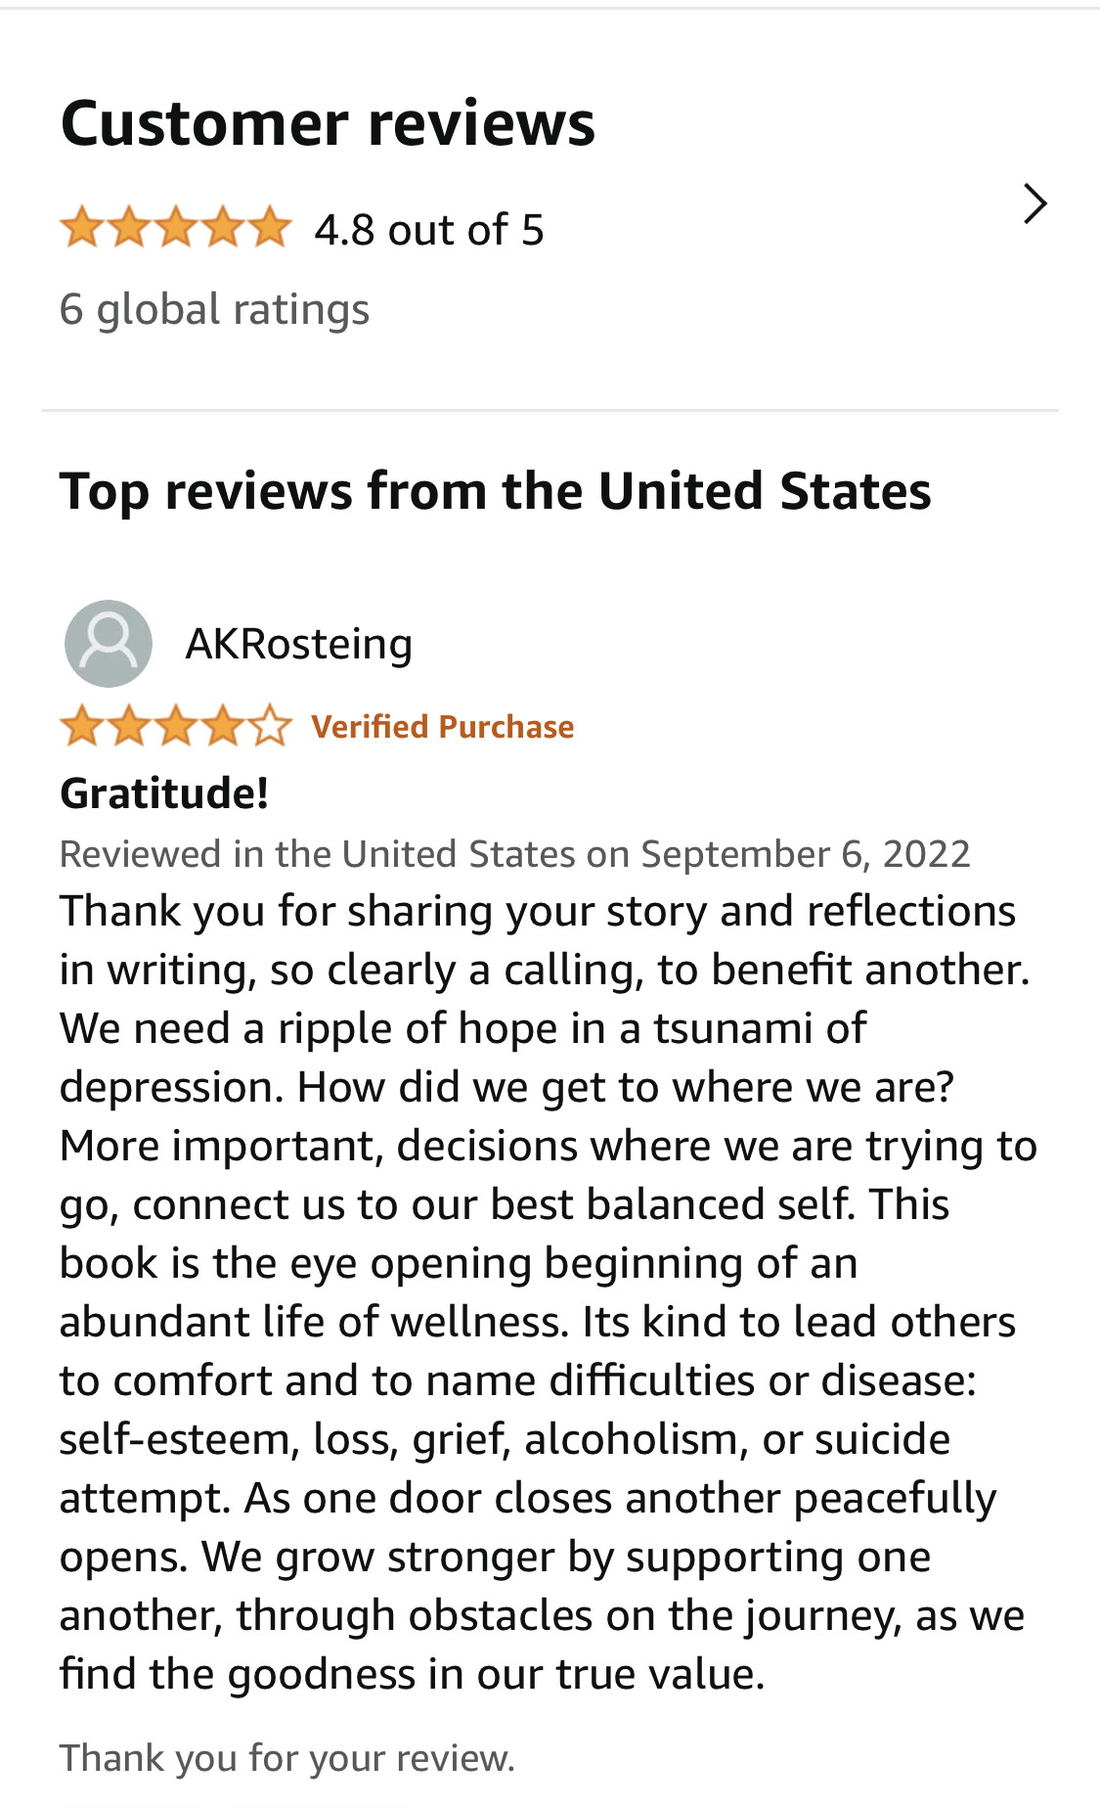Viewport: 1100px width, 1808px height.
Task: Open all reviews with the right chevron
Action: [1034, 203]
